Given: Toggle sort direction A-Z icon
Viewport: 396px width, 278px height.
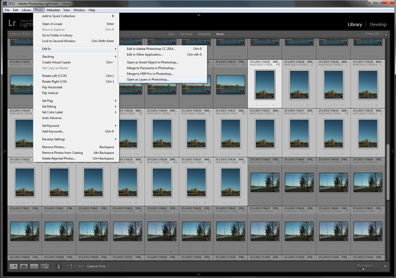Looking at the screenshot, I should 71,266.
